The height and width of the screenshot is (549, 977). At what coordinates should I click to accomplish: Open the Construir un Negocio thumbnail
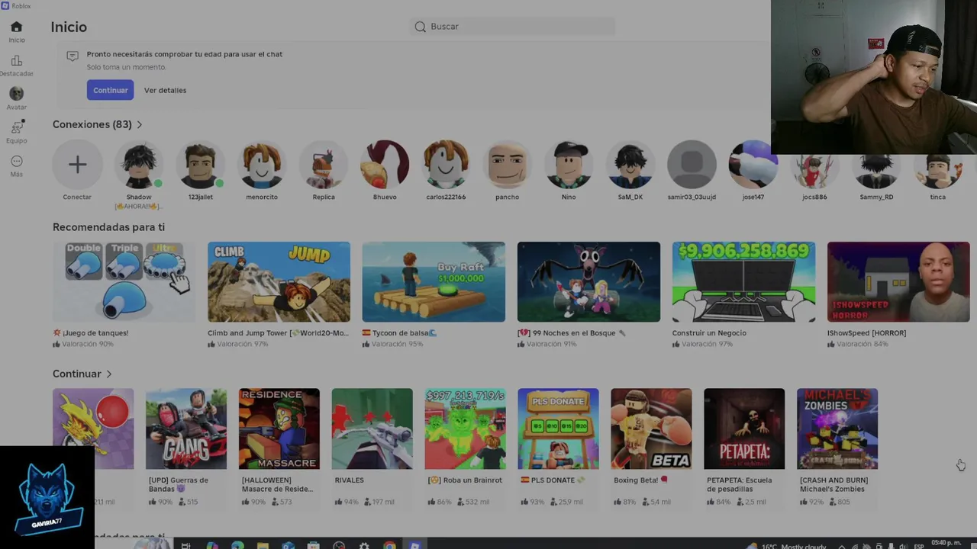pyautogui.click(x=743, y=282)
